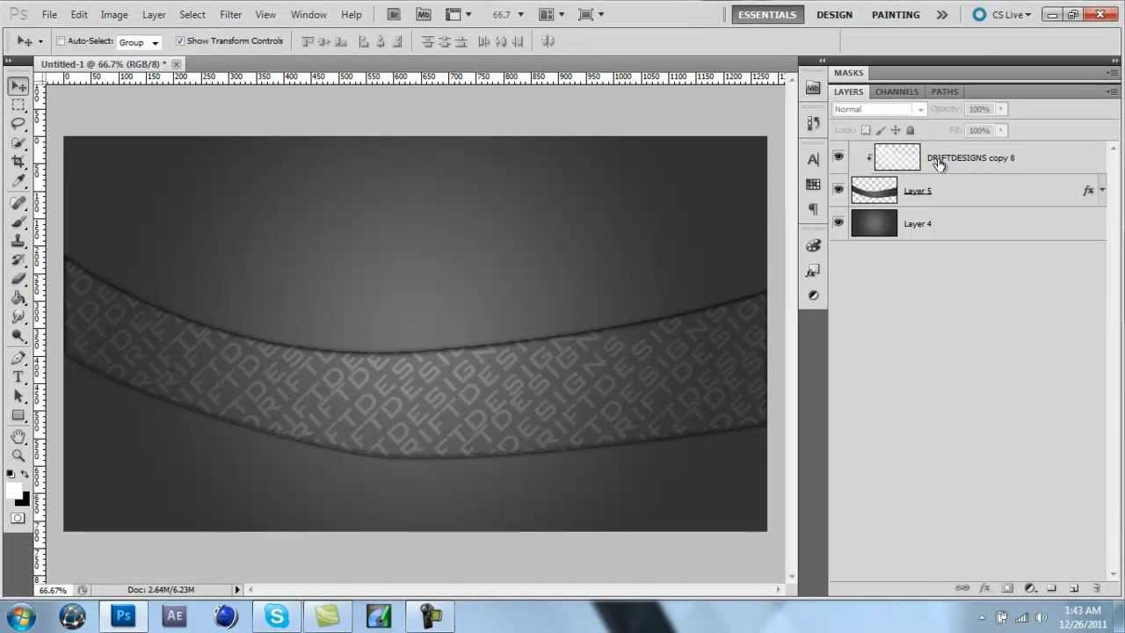The image size is (1125, 633).
Task: Open the Layers panel options menu
Action: (1112, 91)
